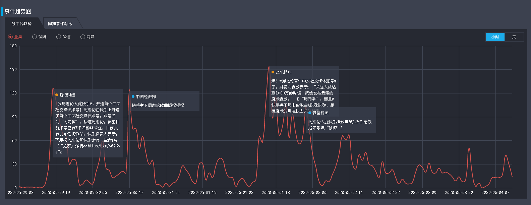Switch to the 同期事件对比 tab

[x=60, y=24]
